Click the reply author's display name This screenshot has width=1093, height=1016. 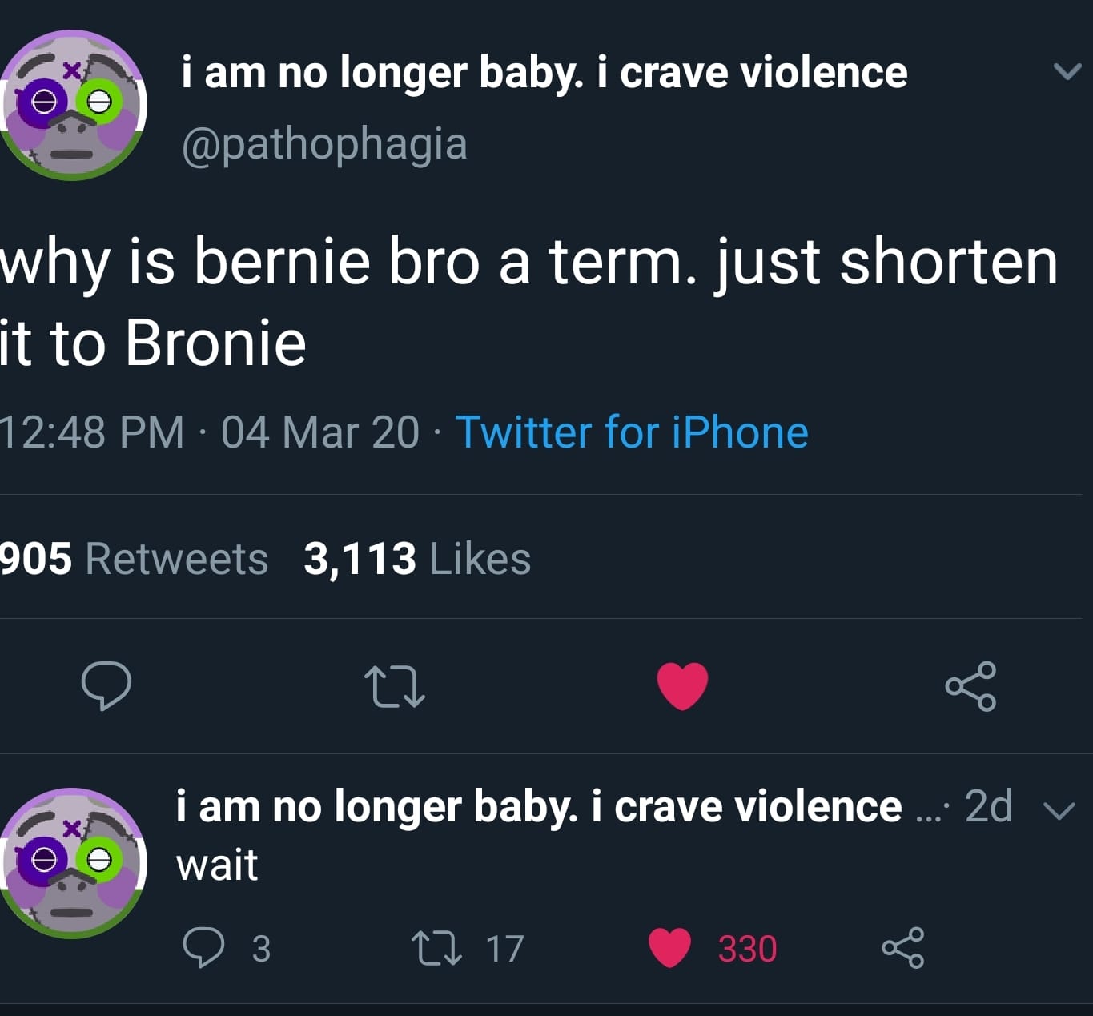tap(538, 806)
